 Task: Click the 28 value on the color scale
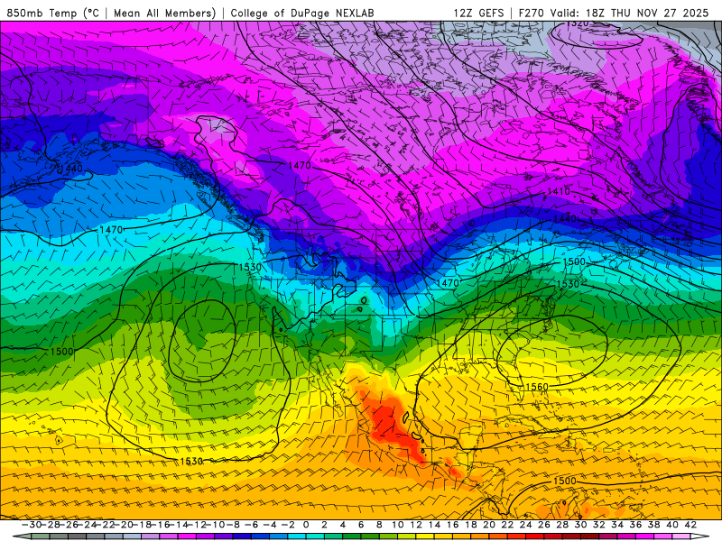[562, 525]
